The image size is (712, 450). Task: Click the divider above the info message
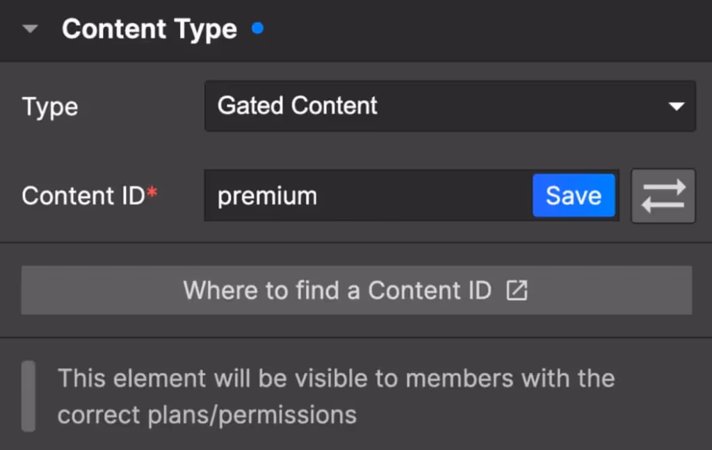(356, 337)
